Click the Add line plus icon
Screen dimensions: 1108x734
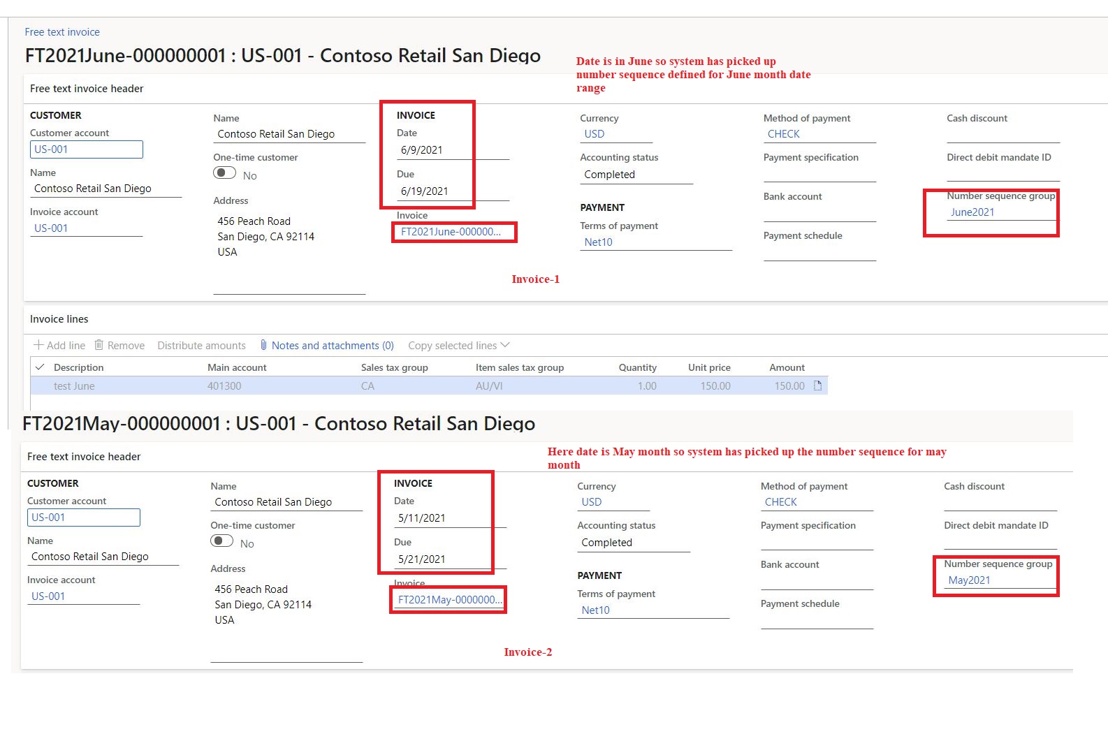coord(39,346)
